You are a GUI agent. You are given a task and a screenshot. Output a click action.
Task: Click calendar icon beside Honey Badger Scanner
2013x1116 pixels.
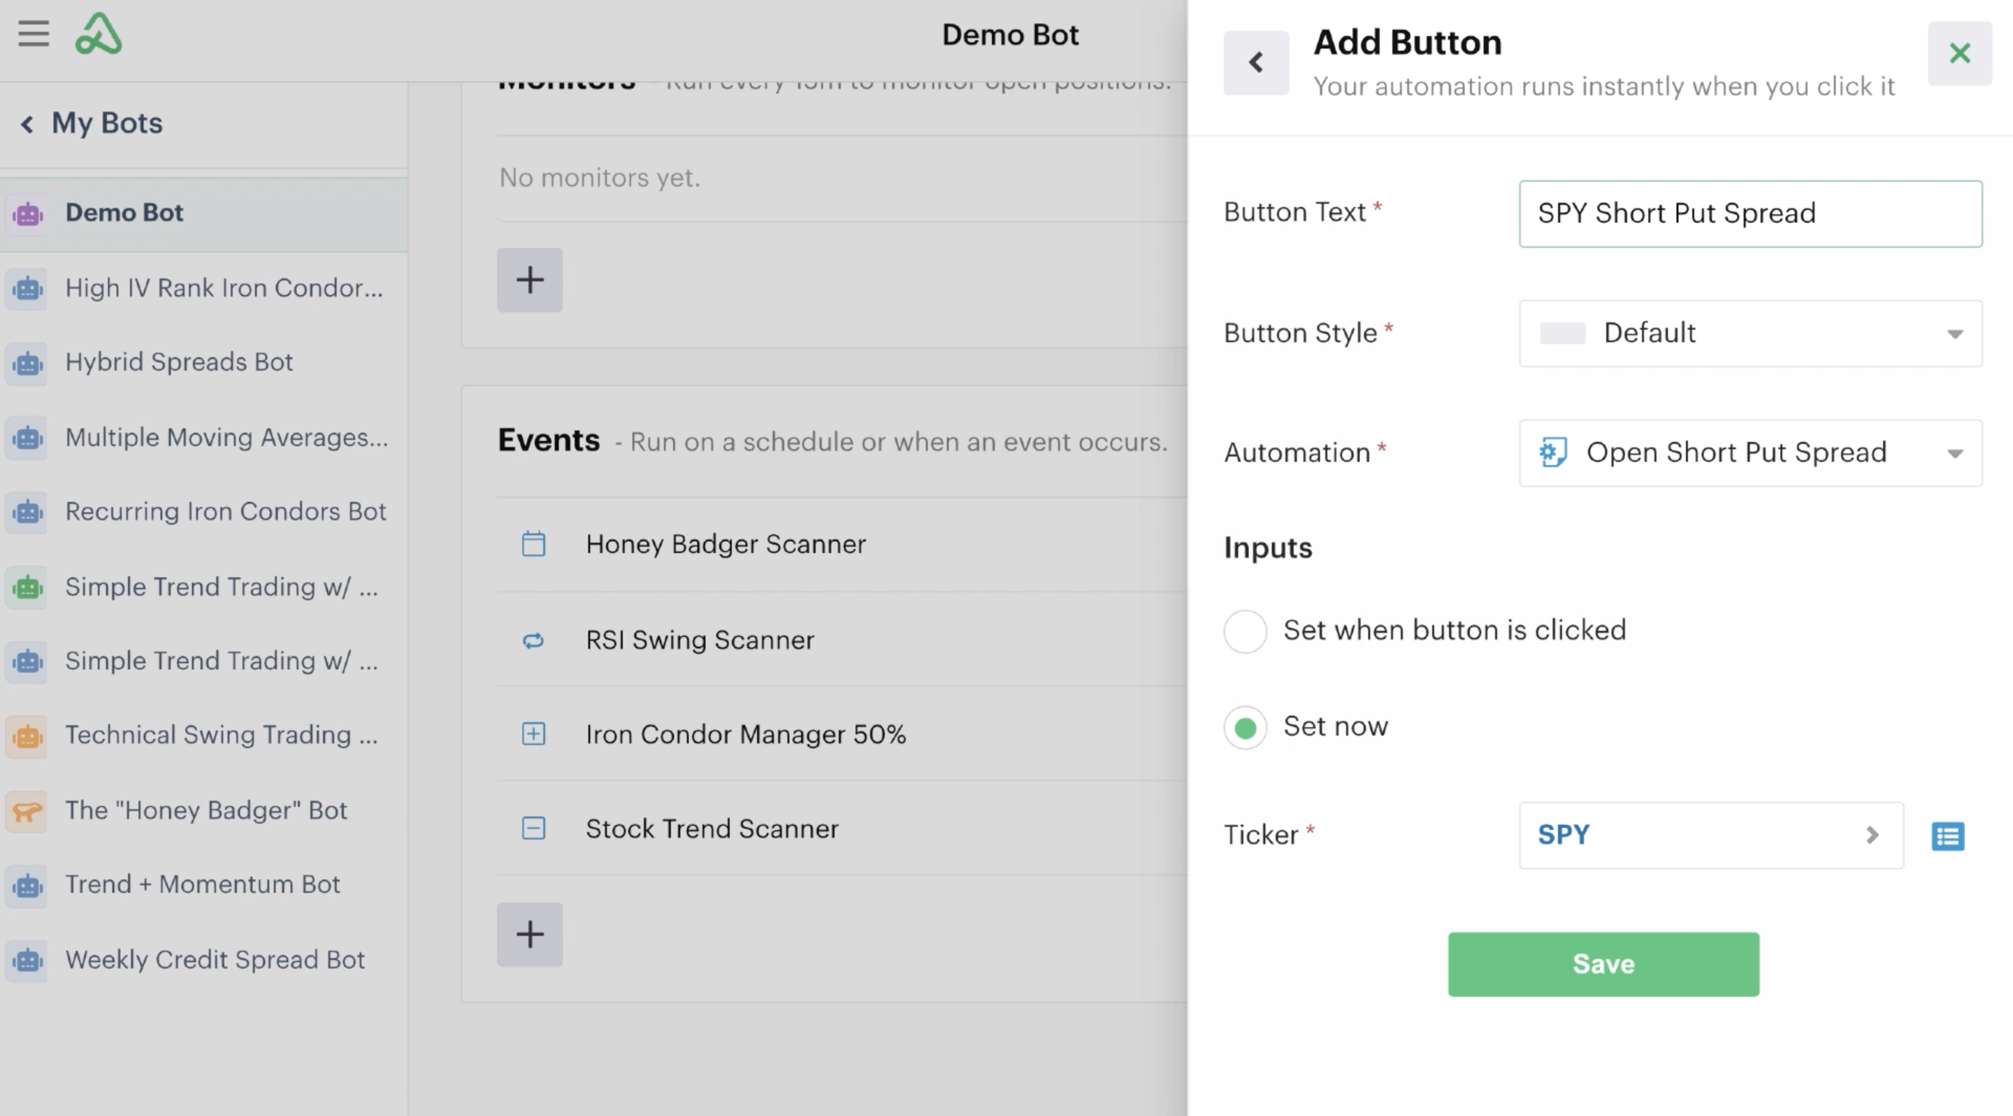[x=534, y=544]
